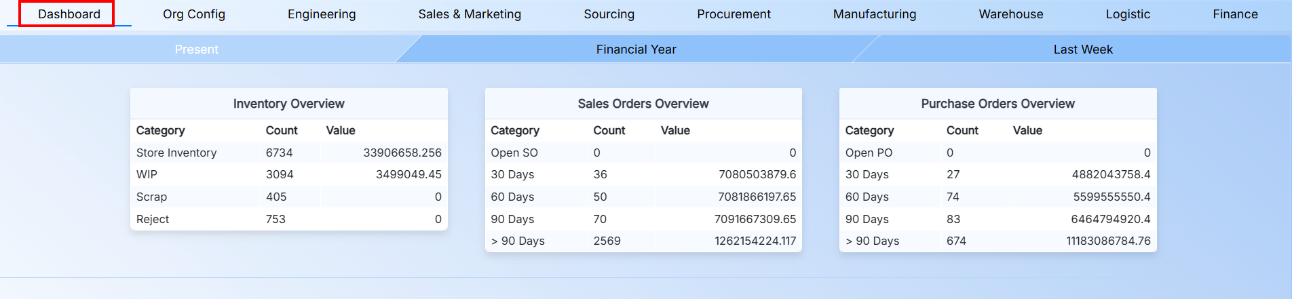Select the Reject inventory row
This screenshot has width=1292, height=299.
[289, 219]
